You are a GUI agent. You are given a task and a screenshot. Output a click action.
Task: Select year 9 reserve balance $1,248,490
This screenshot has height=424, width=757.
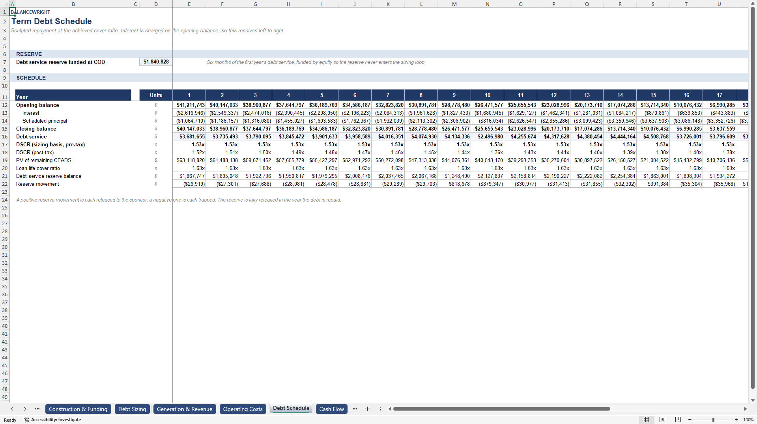454,176
